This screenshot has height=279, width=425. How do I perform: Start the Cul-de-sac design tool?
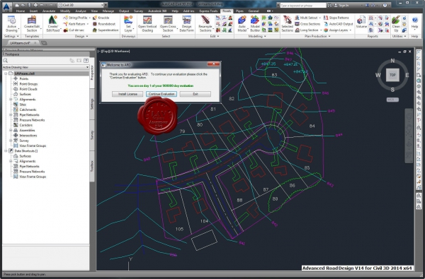(x=73, y=30)
